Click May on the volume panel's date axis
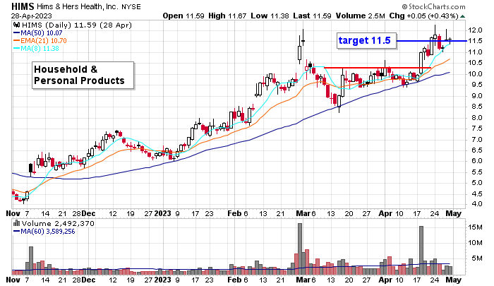The width and height of the screenshot is (494, 286). click(x=453, y=280)
